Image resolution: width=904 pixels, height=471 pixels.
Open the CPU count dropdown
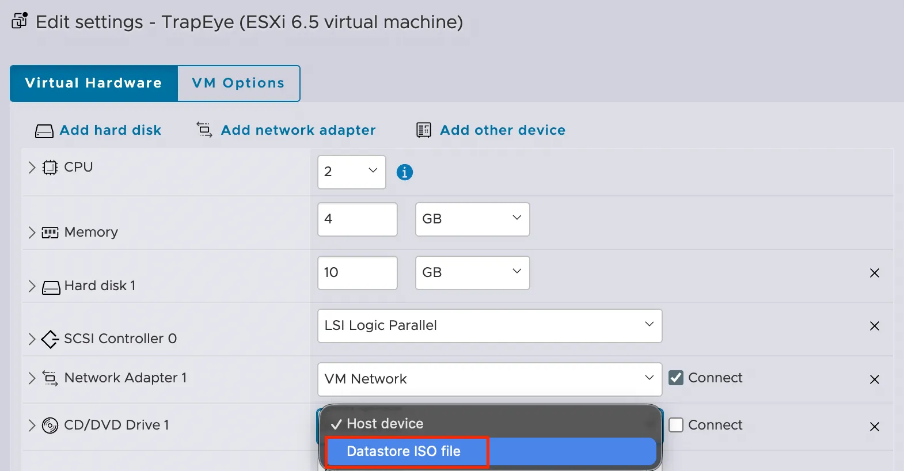pyautogui.click(x=352, y=172)
